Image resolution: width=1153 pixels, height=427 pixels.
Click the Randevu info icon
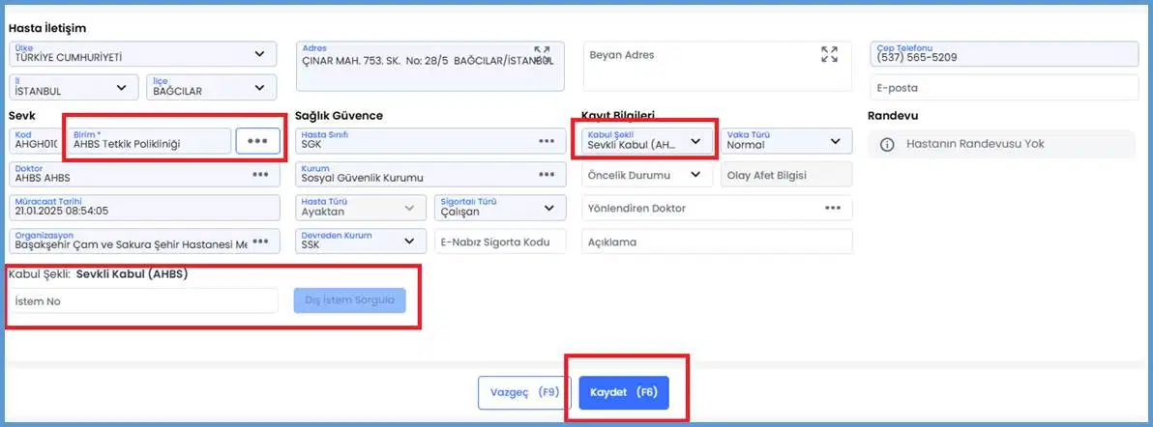[887, 144]
